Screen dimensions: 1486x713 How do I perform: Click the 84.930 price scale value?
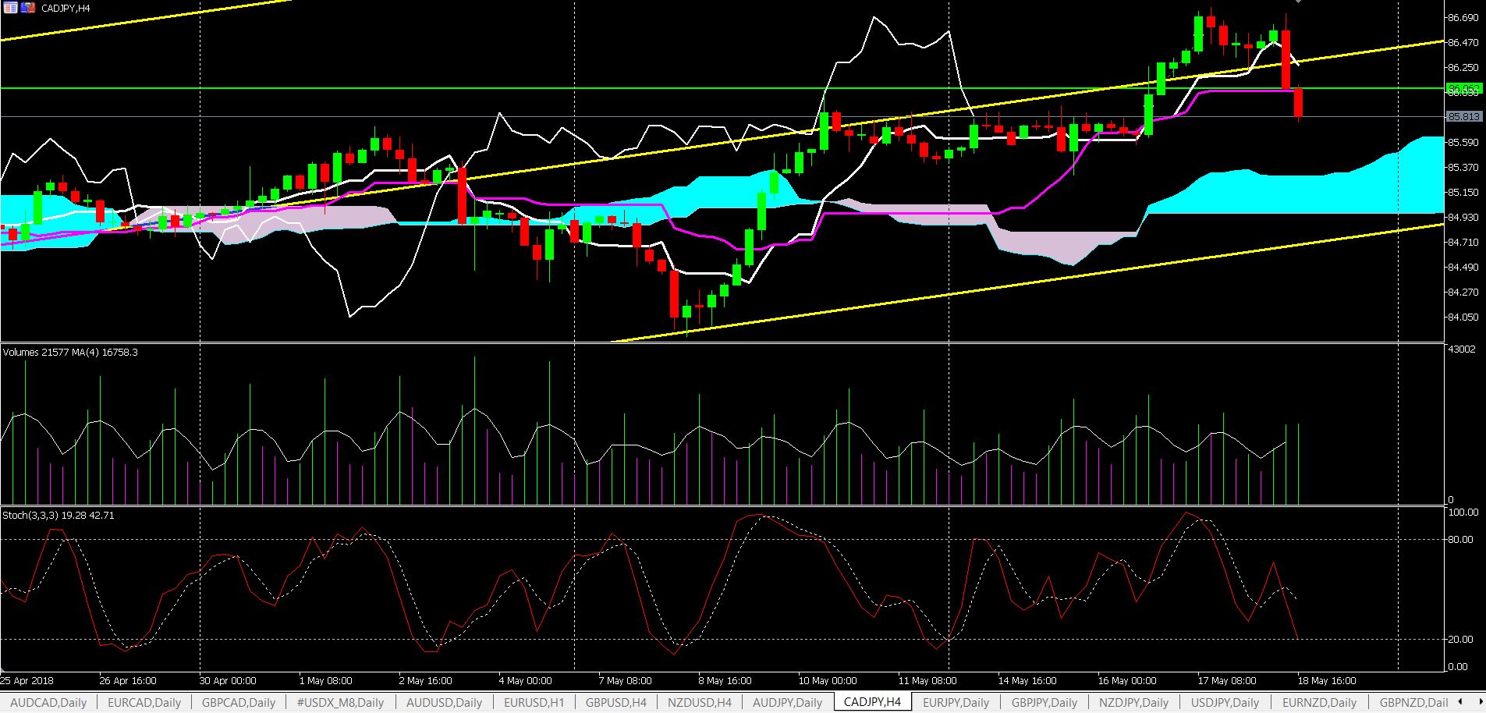[1463, 217]
